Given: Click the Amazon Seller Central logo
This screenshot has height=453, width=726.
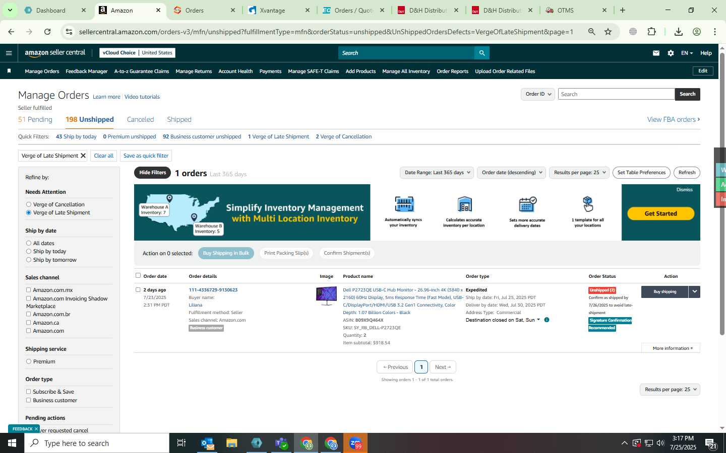Looking at the screenshot, I should click(x=55, y=53).
